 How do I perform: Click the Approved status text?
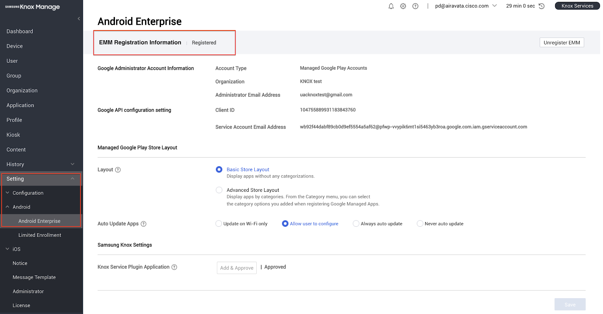(275, 267)
